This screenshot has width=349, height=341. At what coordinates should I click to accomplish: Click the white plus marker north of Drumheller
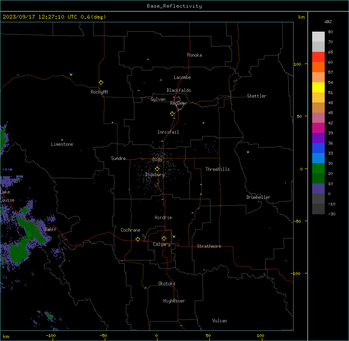point(248,152)
